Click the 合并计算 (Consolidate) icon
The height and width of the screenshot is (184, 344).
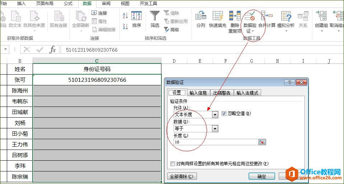pos(267,16)
